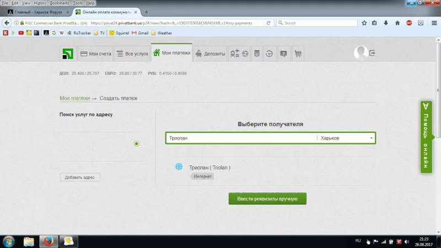Viewport: 441px width, 248px height.
Task: Open the RuTracker bookmark
Action: 79,33
